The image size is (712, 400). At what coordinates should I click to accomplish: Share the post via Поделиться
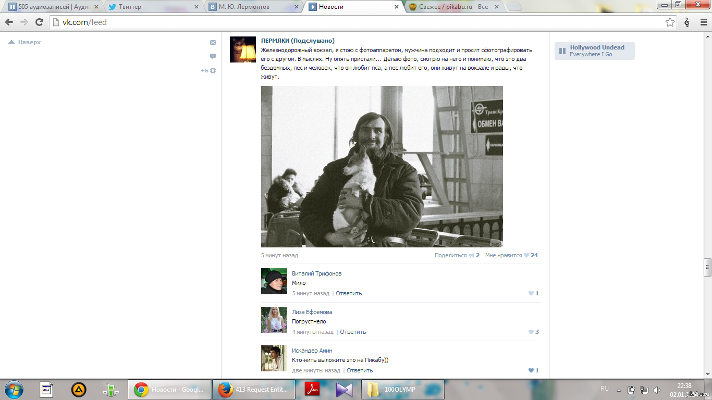[450, 255]
